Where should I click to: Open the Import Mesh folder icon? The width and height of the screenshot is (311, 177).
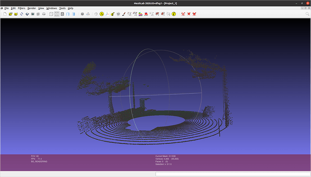click(16, 14)
